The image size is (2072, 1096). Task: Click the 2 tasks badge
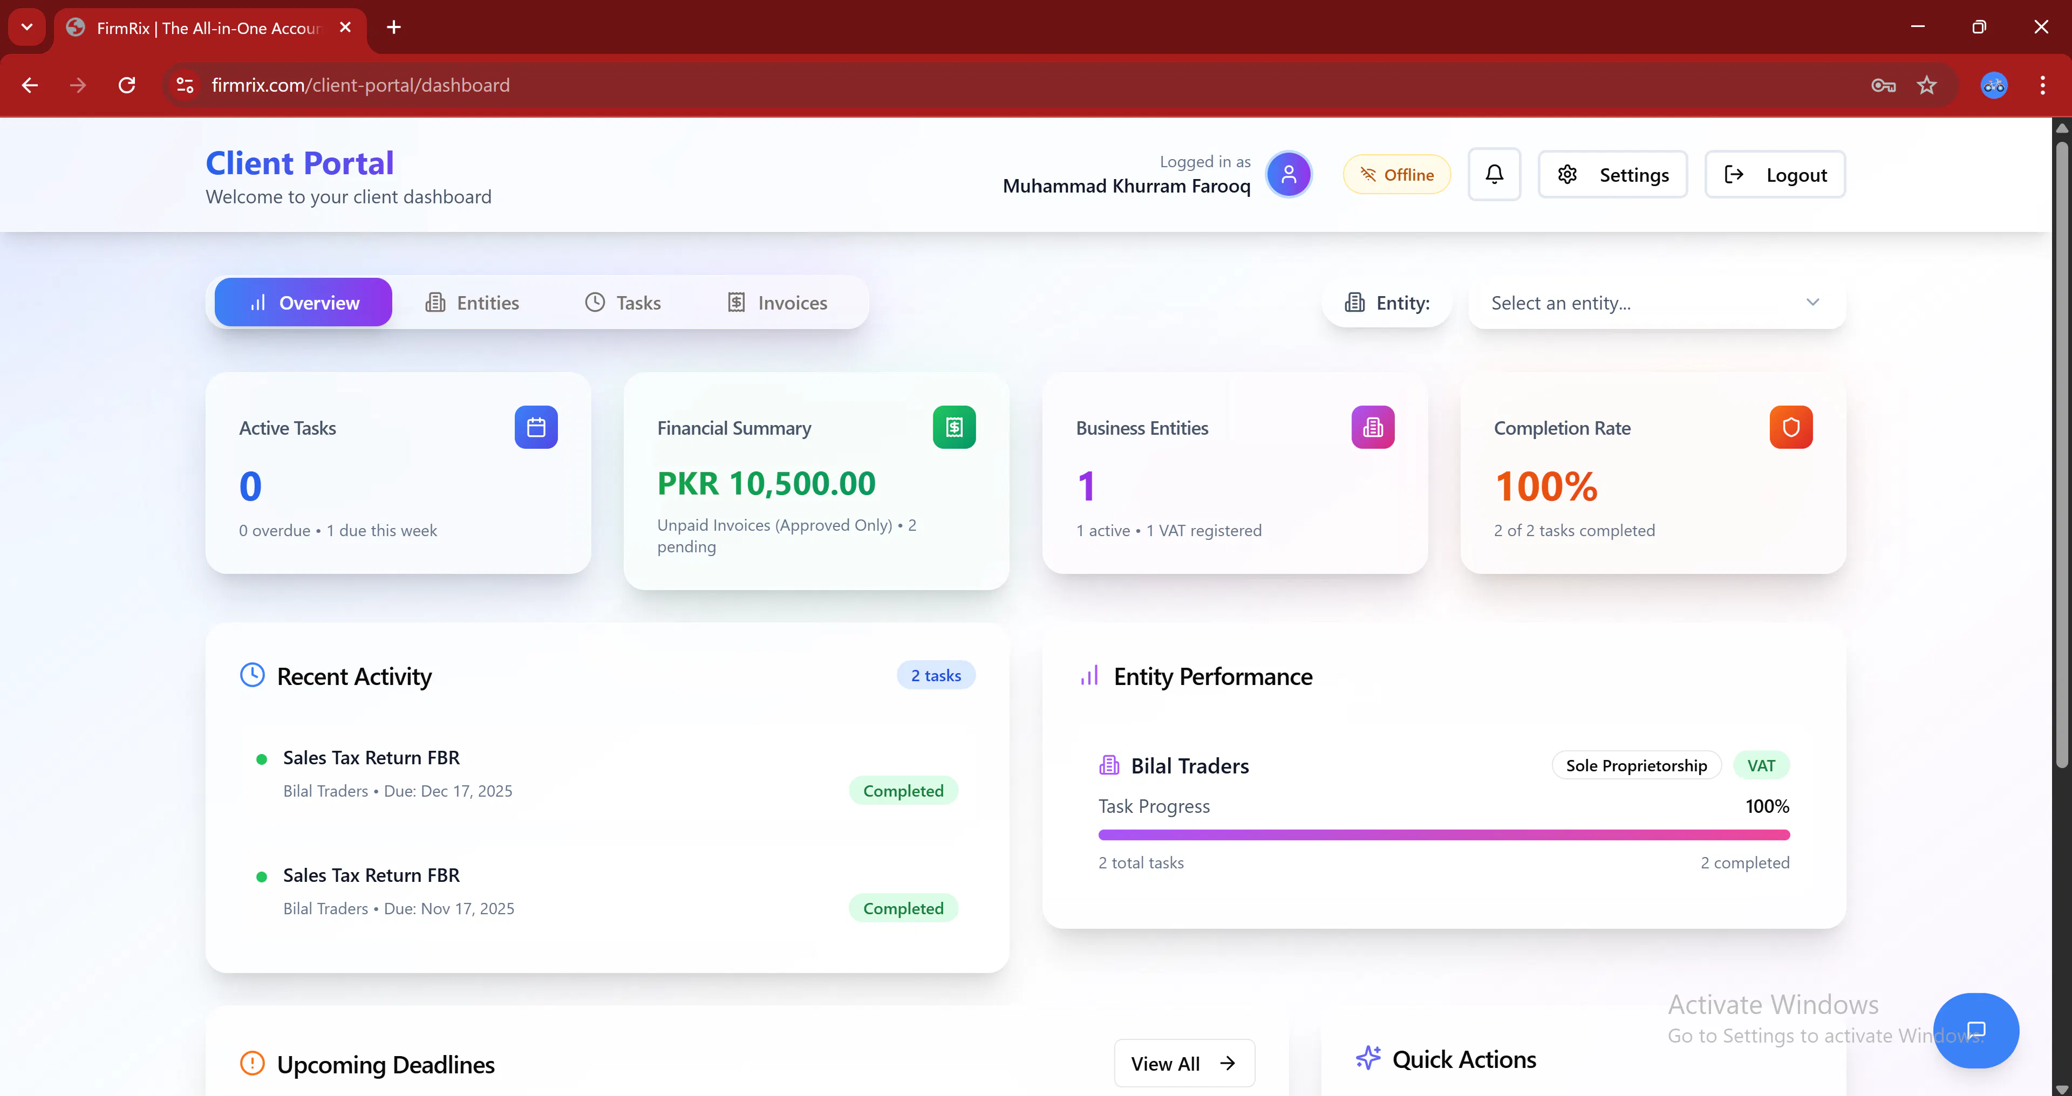click(x=936, y=675)
